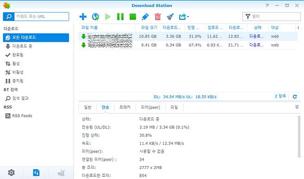Image resolution: width=304 pixels, height=179 pixels.
Task: Click 2 항목 item count text
Action: [x=280, y=96]
